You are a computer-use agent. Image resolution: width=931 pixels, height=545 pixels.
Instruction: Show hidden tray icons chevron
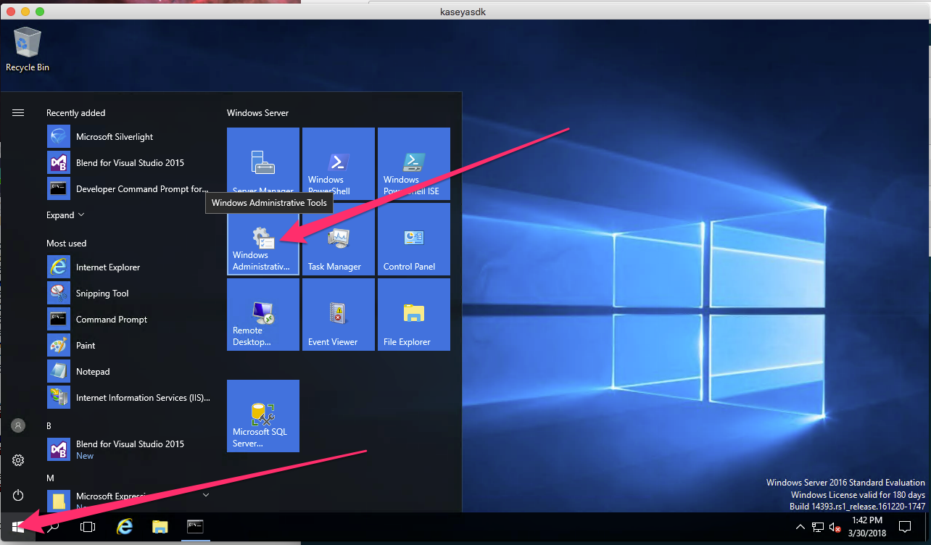point(800,527)
